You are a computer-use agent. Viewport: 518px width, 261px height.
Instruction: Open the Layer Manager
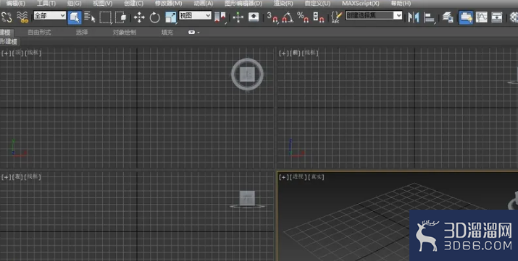(x=448, y=17)
